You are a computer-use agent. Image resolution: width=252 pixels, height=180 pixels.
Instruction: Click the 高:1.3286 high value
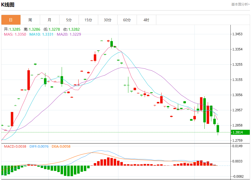[x=32, y=29]
